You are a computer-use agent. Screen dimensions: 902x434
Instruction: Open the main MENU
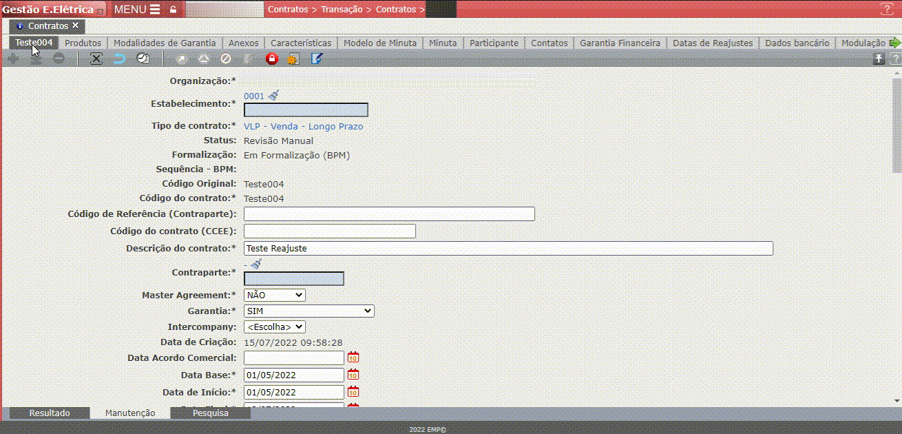coord(137,10)
